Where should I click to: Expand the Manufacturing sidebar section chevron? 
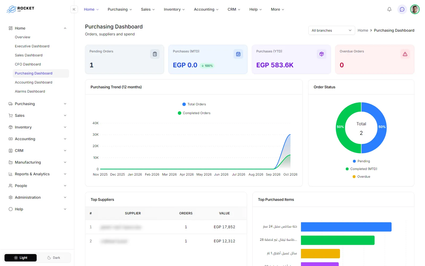pyautogui.click(x=65, y=162)
